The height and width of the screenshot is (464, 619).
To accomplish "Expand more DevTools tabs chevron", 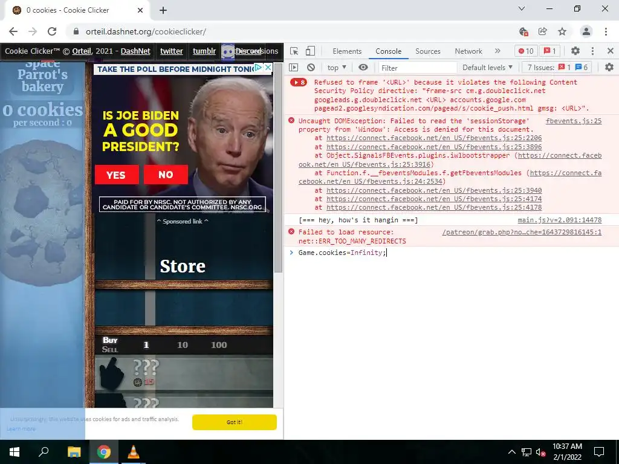I will [x=497, y=51].
